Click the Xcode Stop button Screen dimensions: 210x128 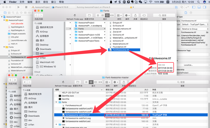(x=26, y=7)
